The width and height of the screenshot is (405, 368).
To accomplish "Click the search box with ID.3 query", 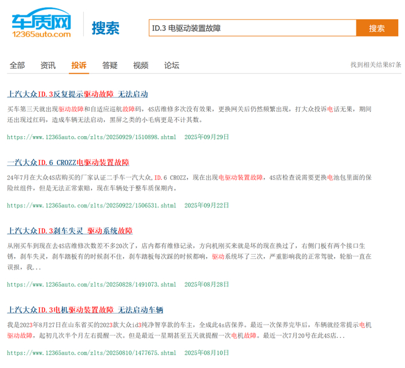I will point(253,28).
